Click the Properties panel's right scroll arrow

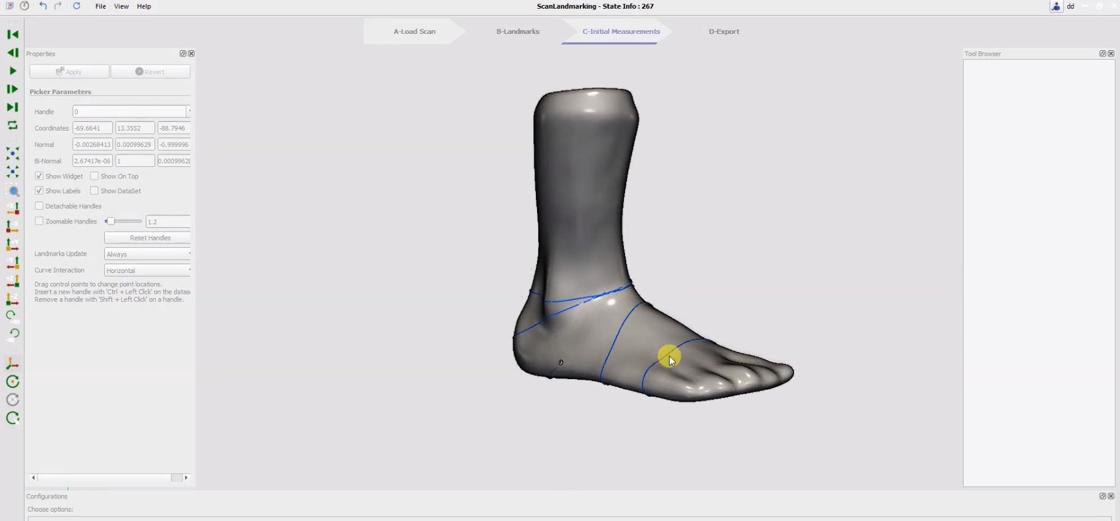186,478
